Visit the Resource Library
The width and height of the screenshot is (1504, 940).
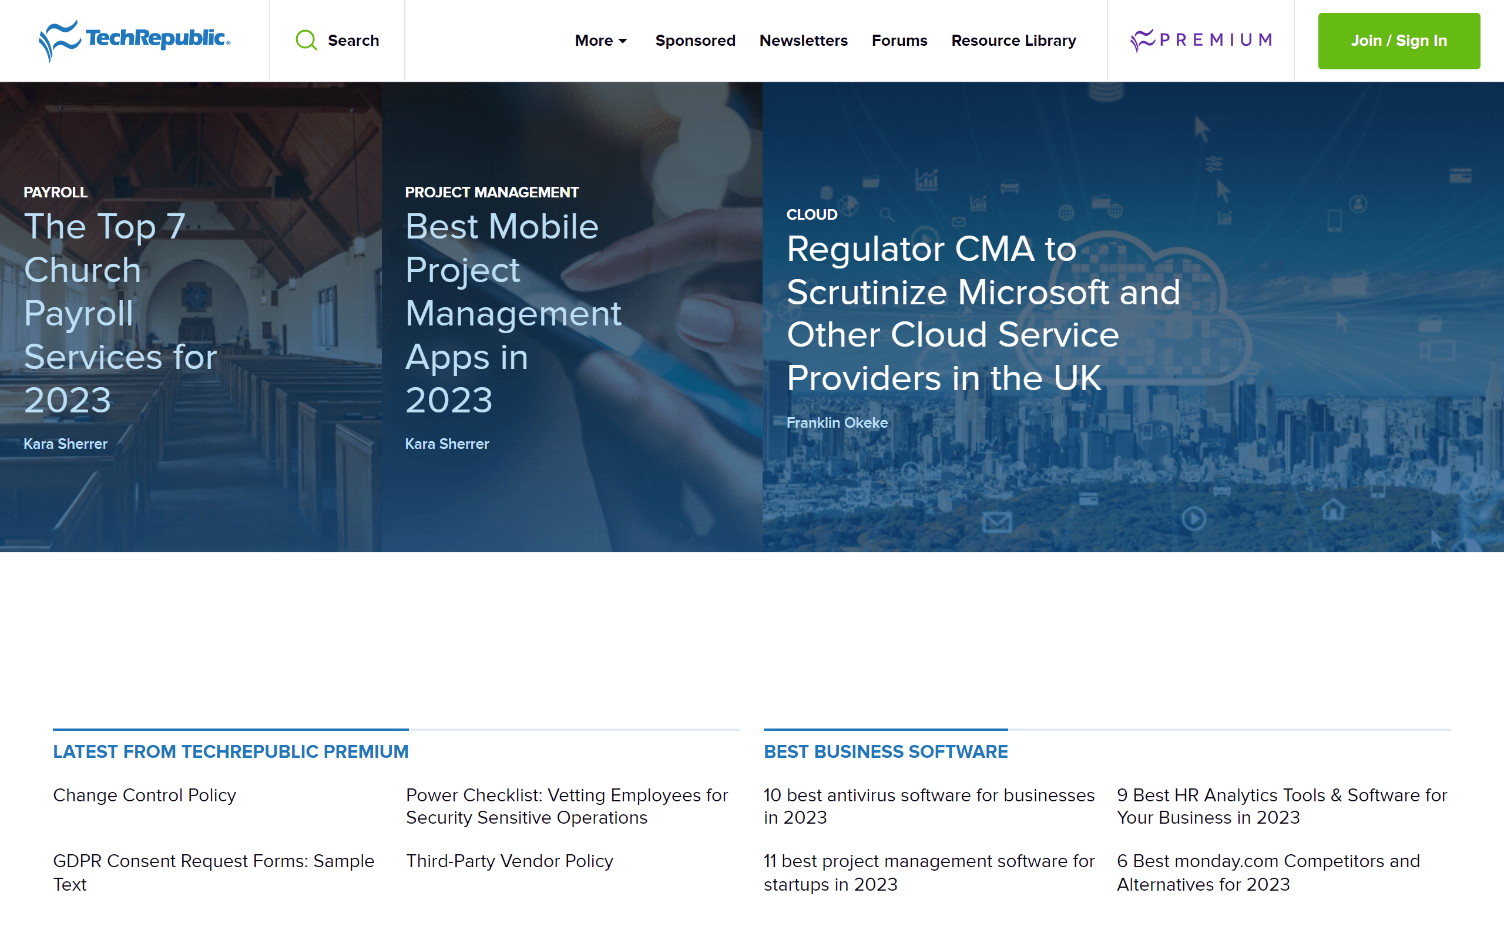pyautogui.click(x=1013, y=41)
